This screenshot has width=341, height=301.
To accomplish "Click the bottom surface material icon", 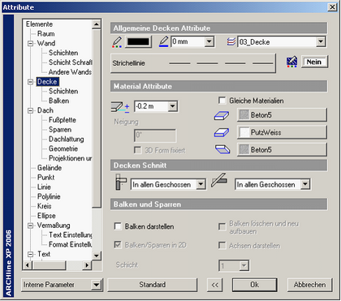I will tap(222, 149).
